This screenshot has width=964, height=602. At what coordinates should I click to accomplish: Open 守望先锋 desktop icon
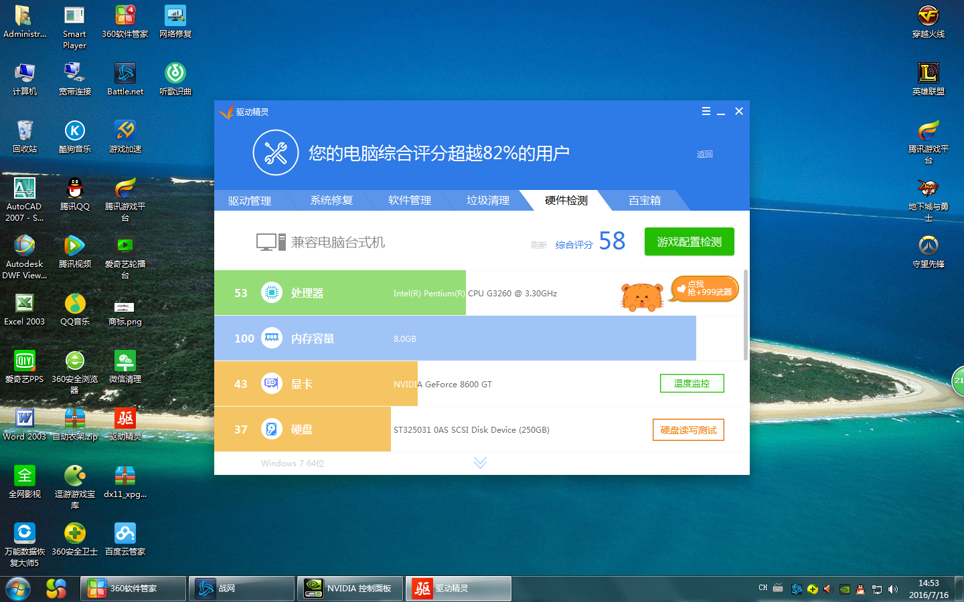coord(929,252)
